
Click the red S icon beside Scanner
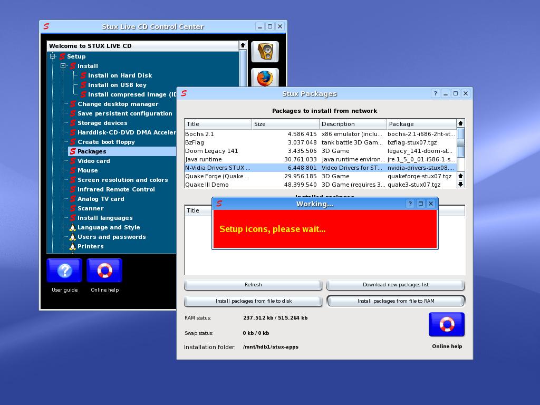point(73,208)
